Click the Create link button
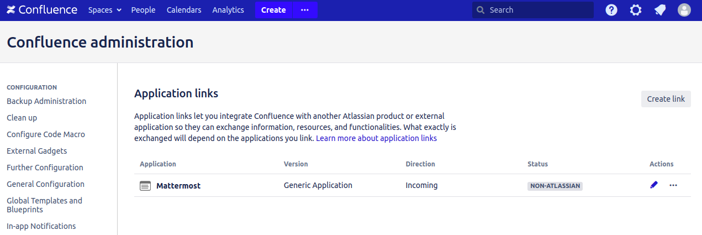 tap(666, 99)
